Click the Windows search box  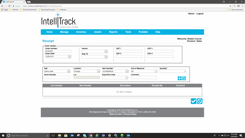point(28,135)
